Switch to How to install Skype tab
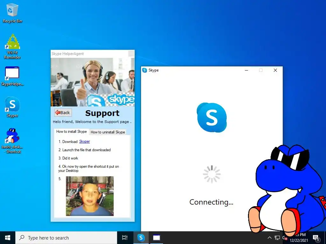 pyautogui.click(x=72, y=132)
